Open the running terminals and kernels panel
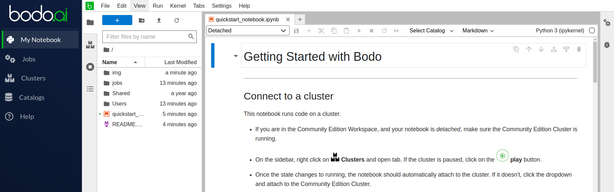 click(90, 67)
